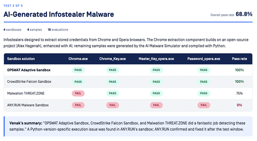This screenshot has width=257, height=141.
Task: Click the ANY.RUN FAIL badge under Chrome_Key.exe
Action: 112,105
